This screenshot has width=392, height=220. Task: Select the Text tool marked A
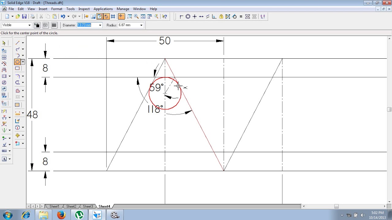[4, 159]
